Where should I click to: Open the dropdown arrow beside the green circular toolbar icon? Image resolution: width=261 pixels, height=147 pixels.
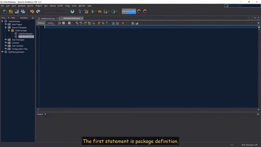pos(117,11)
